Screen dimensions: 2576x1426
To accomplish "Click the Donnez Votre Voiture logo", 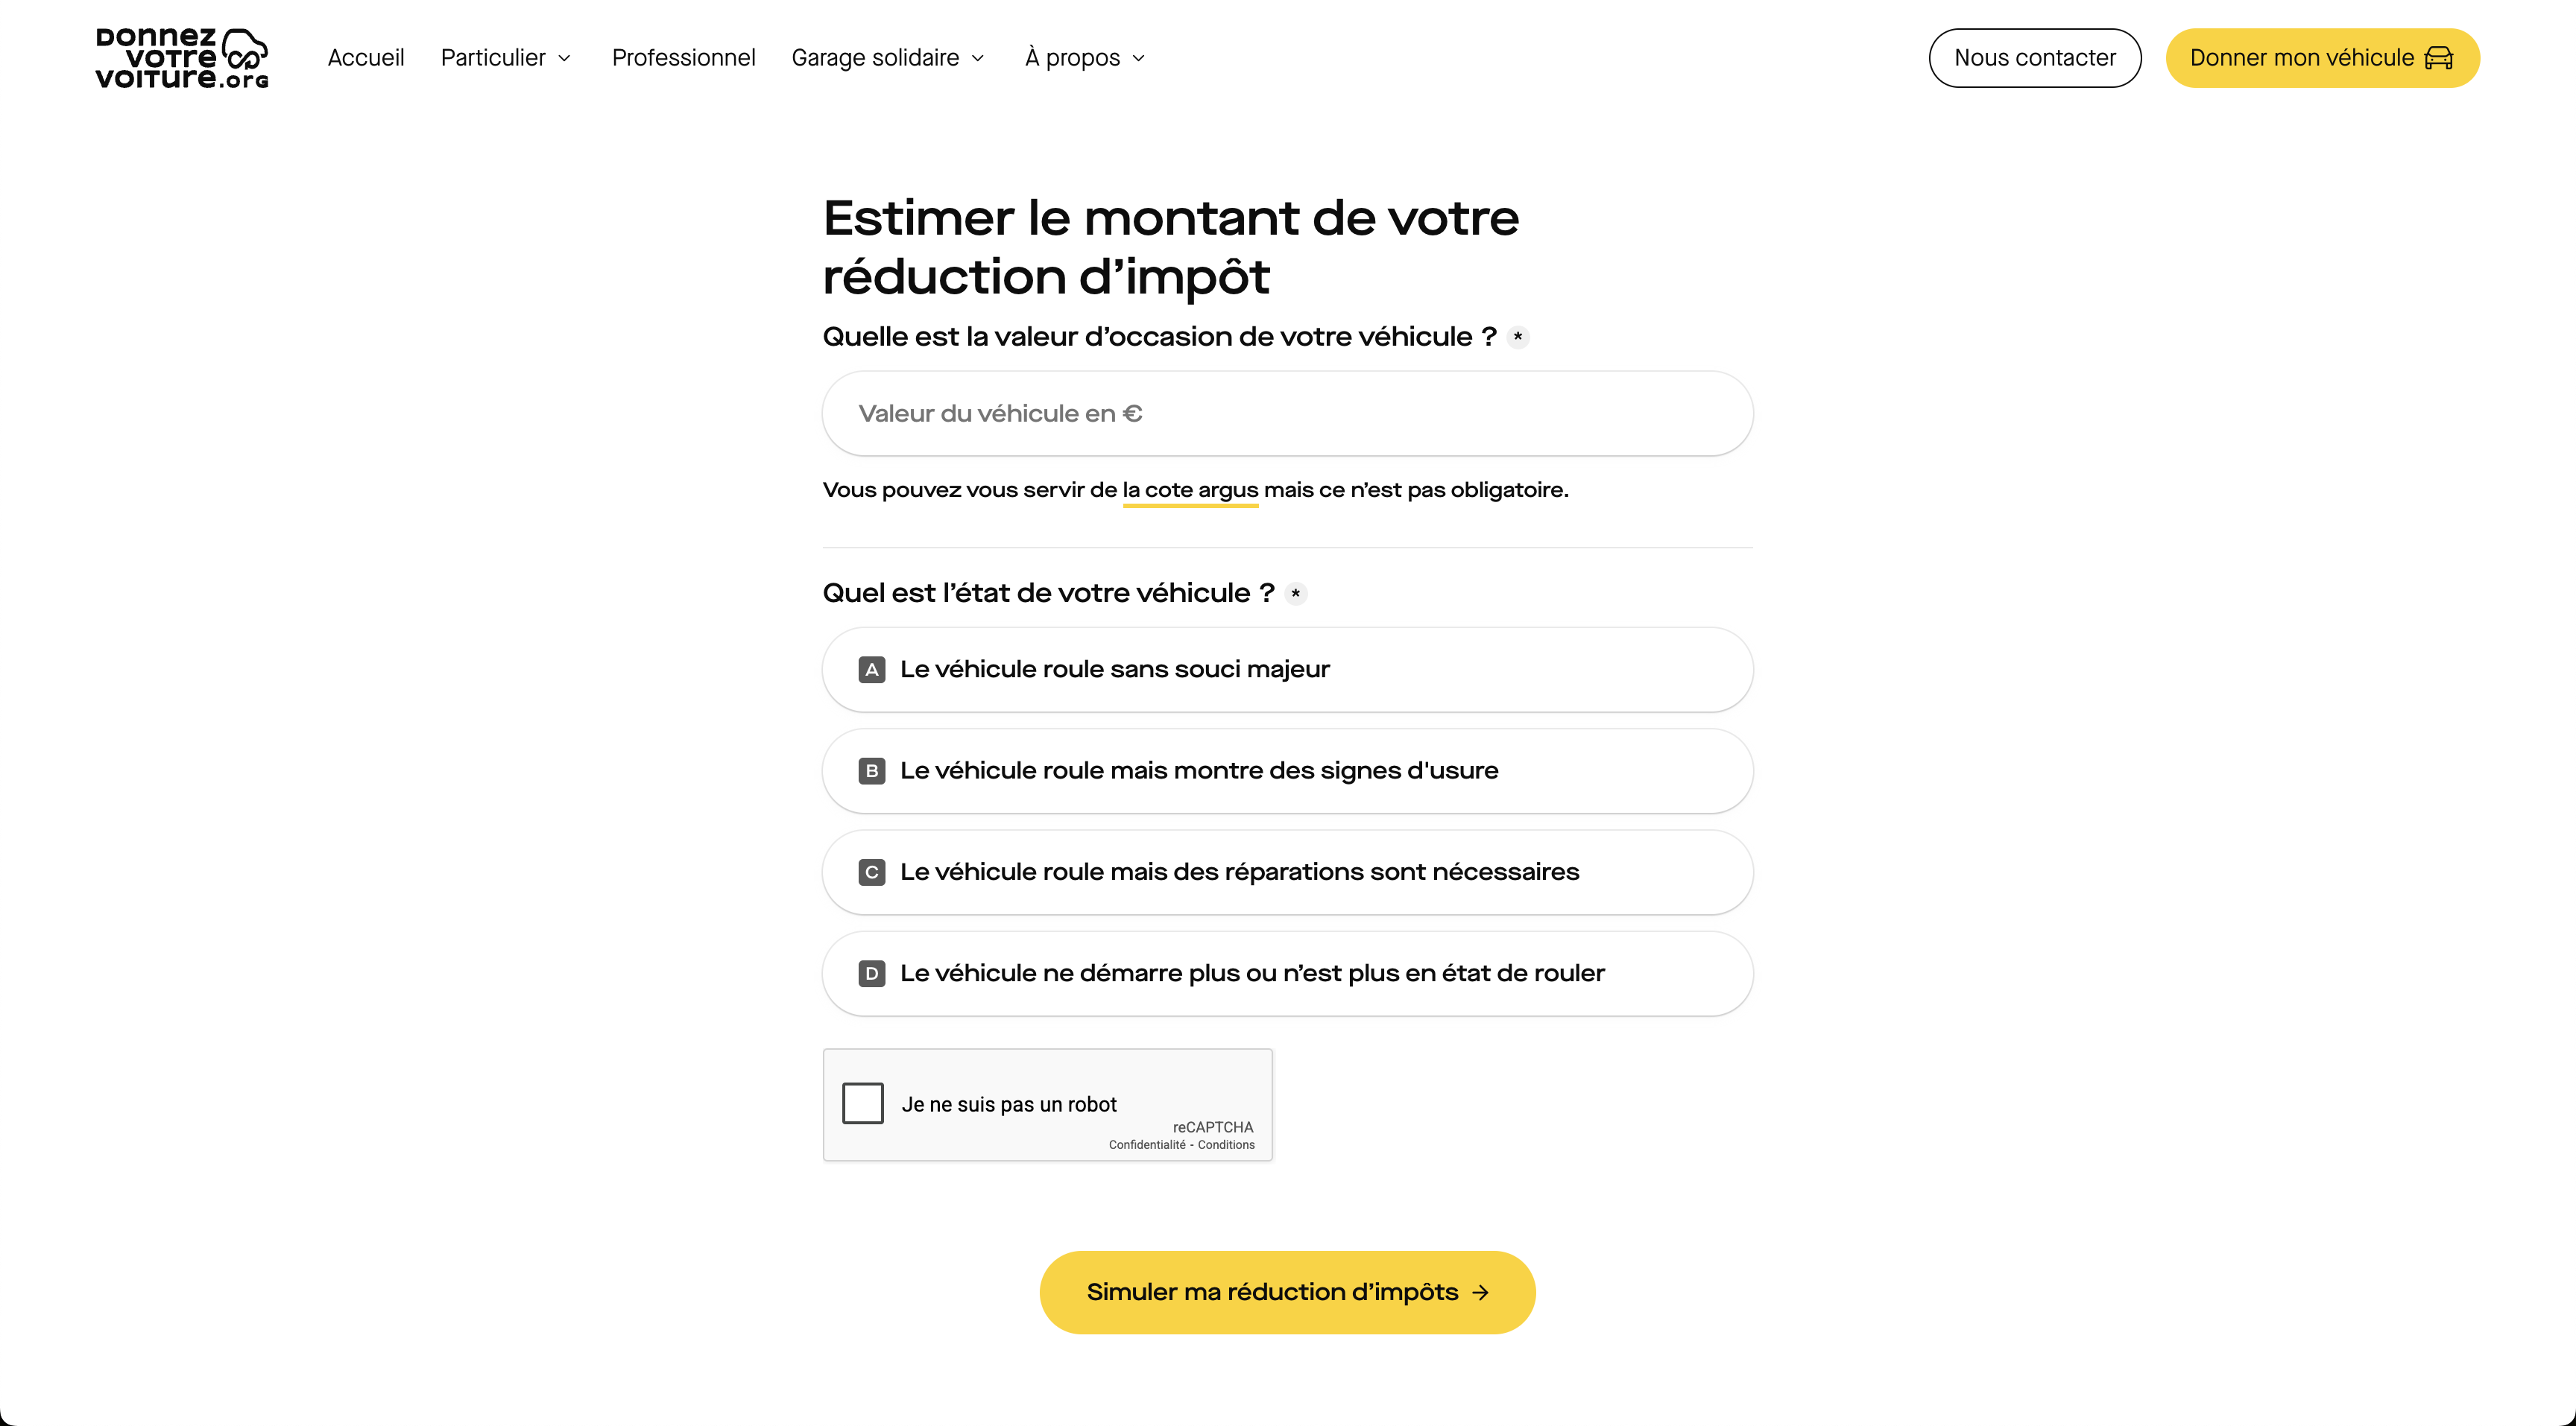I will pyautogui.click(x=181, y=58).
